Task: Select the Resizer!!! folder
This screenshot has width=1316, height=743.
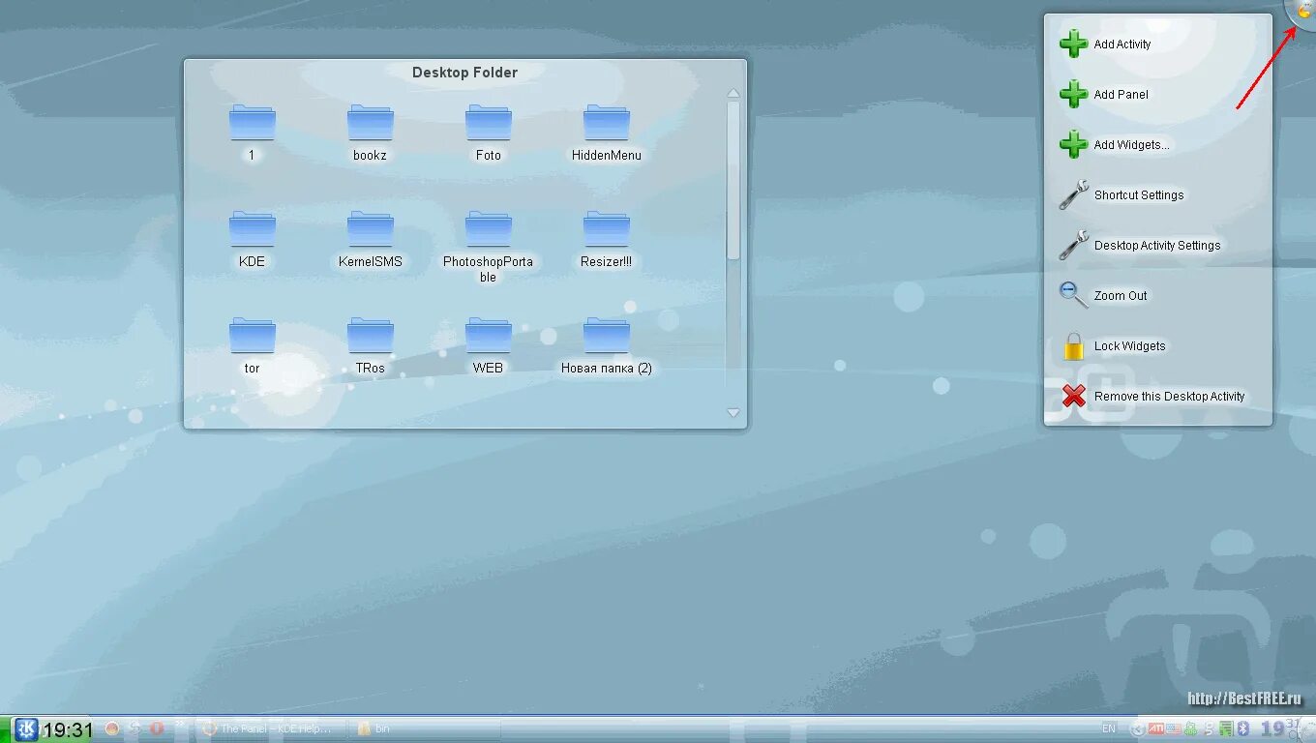Action: (x=606, y=239)
